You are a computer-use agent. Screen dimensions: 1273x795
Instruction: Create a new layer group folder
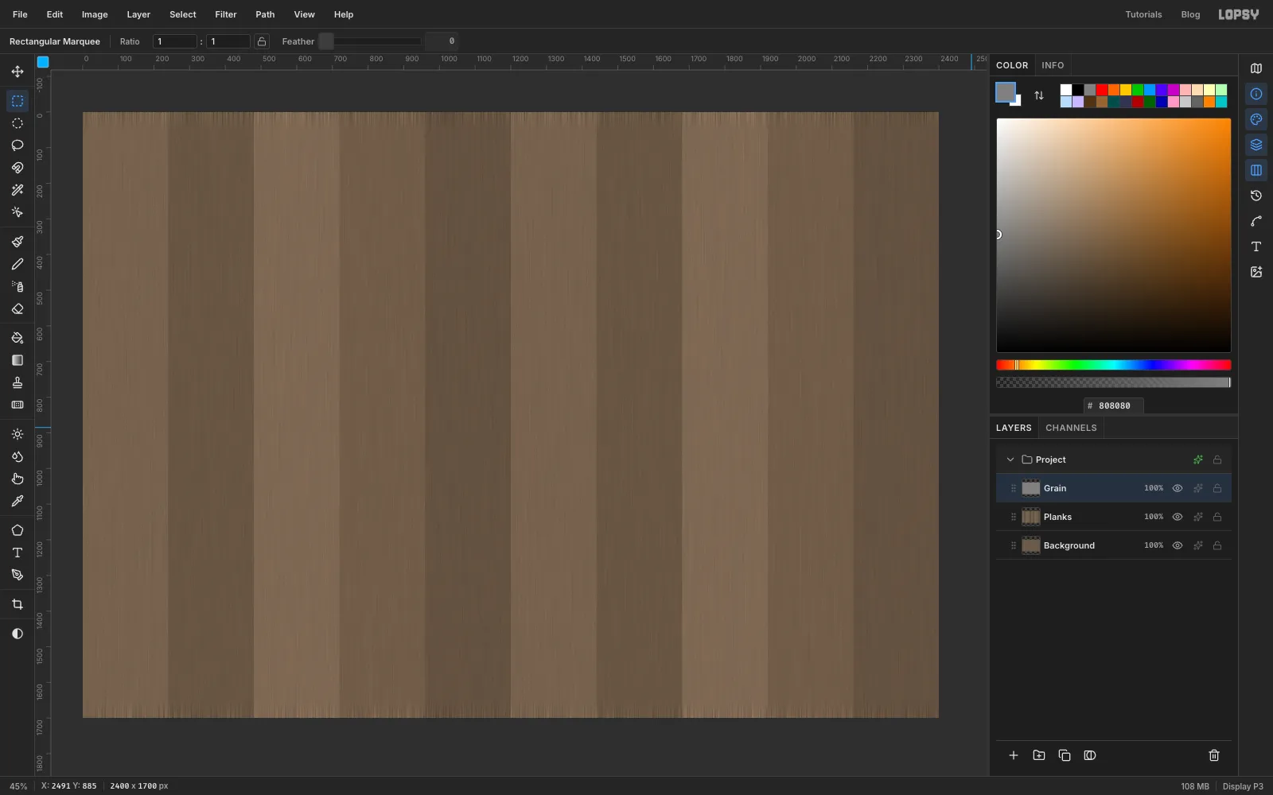(1039, 755)
